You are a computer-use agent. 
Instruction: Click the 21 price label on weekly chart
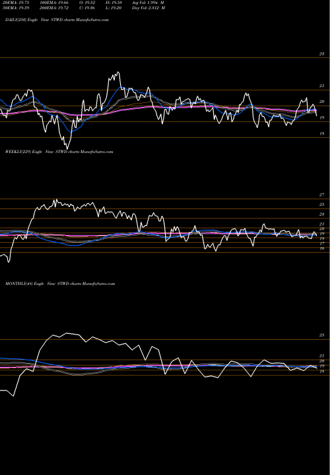click(x=322, y=224)
